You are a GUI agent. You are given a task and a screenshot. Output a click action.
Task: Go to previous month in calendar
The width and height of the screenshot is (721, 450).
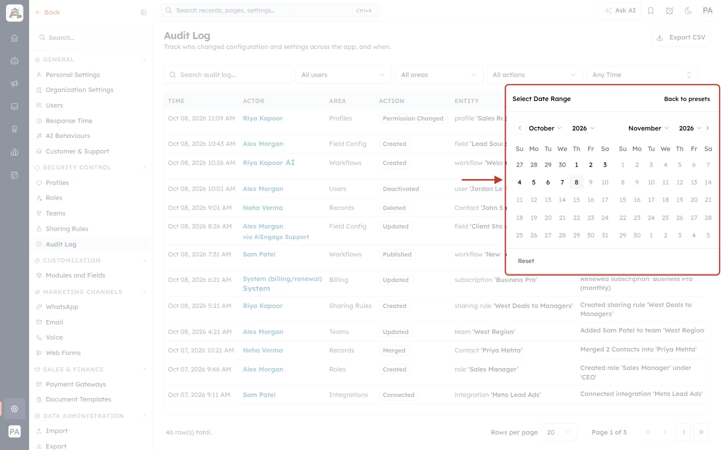[x=520, y=128]
